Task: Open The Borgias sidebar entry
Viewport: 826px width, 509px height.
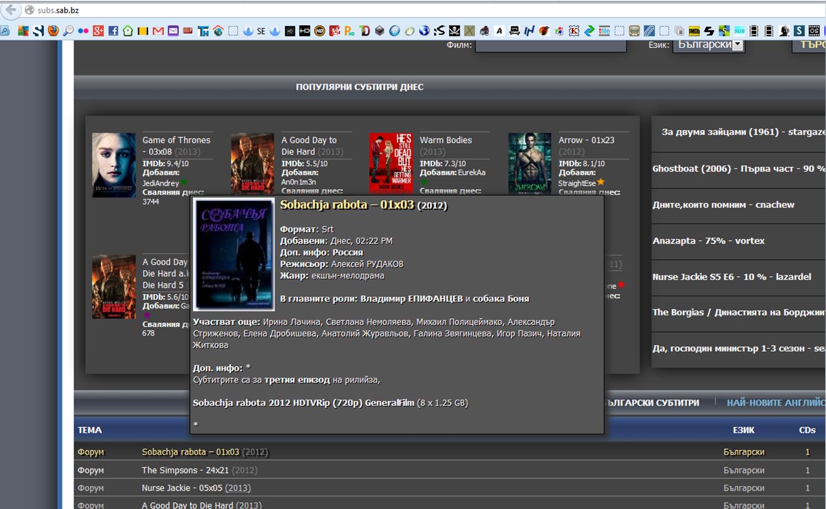Action: coord(738,312)
